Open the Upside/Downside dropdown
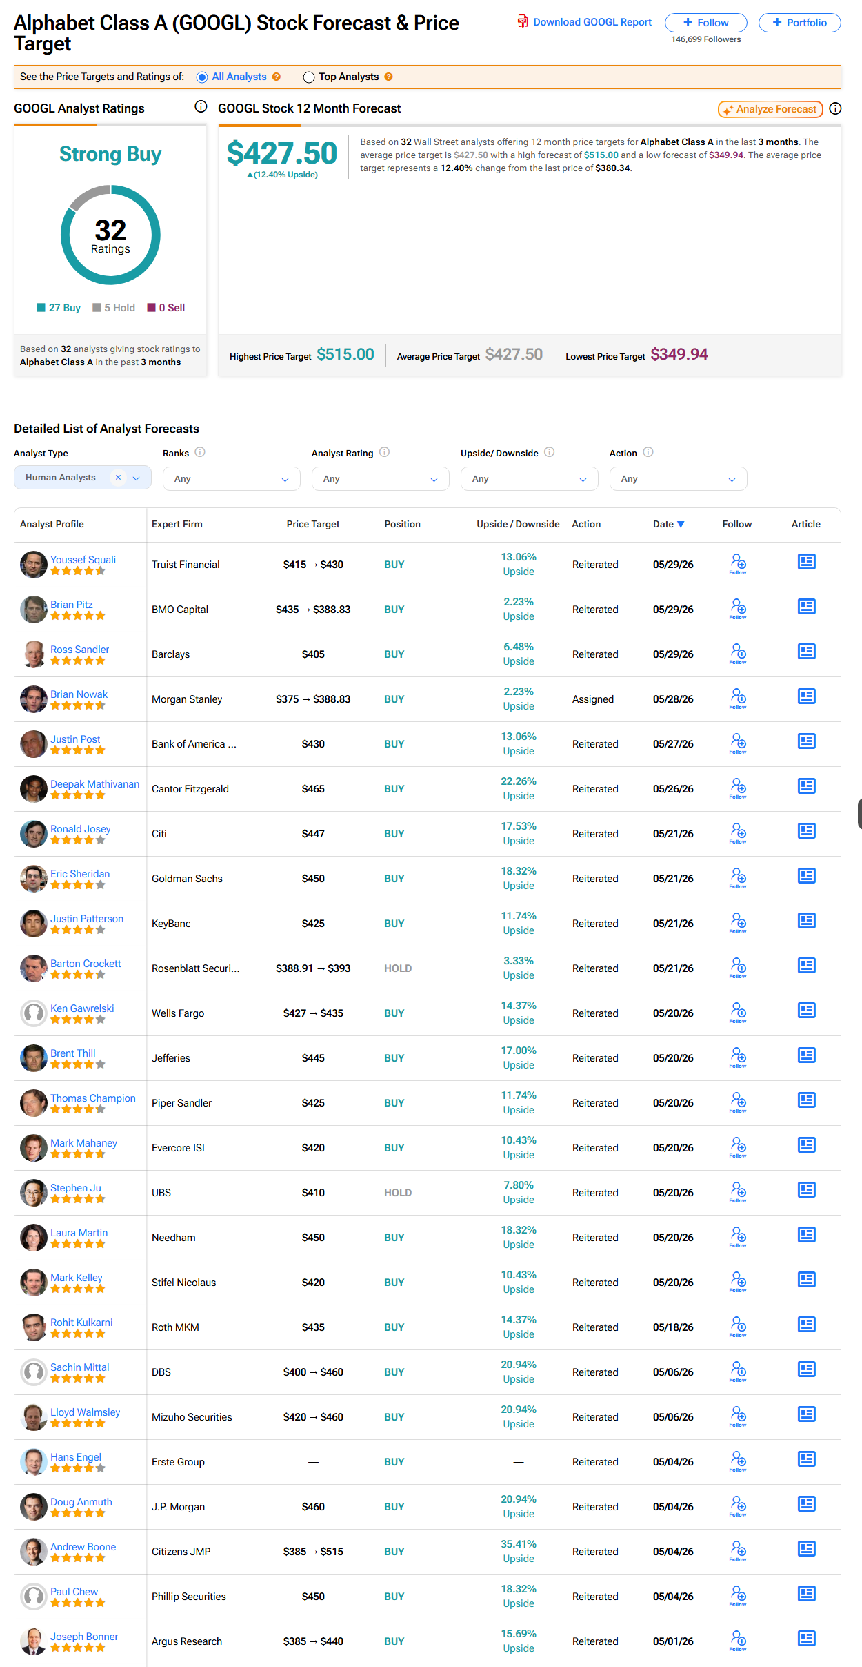 point(530,479)
